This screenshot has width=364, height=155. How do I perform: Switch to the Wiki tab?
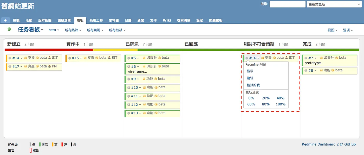pyautogui.click(x=167, y=20)
